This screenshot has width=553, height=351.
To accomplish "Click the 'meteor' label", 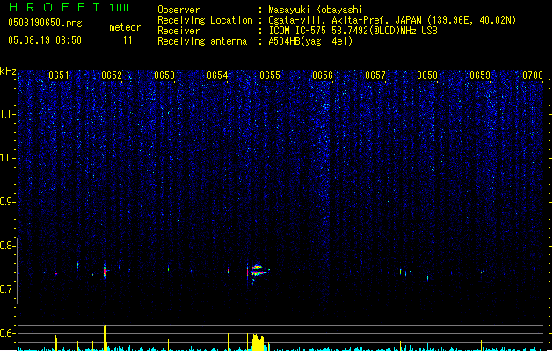I will tap(125, 27).
